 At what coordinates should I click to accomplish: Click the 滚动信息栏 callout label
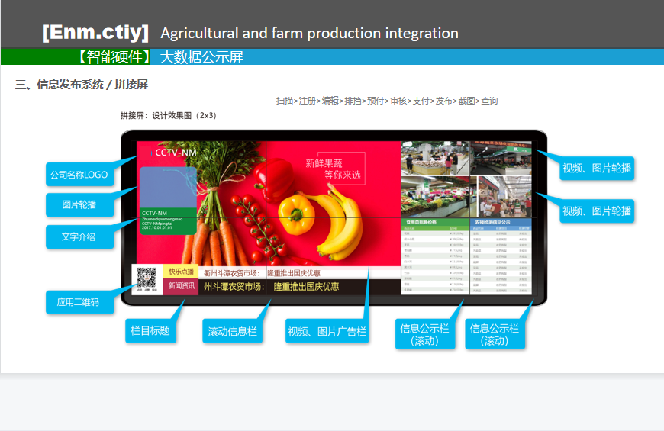[232, 332]
